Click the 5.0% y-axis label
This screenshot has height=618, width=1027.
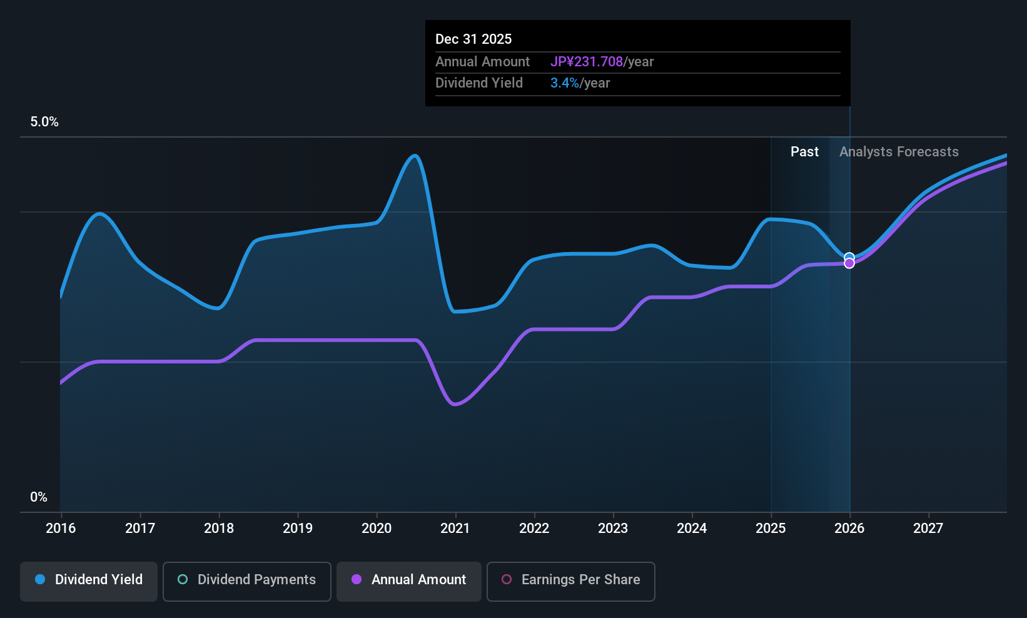point(44,122)
